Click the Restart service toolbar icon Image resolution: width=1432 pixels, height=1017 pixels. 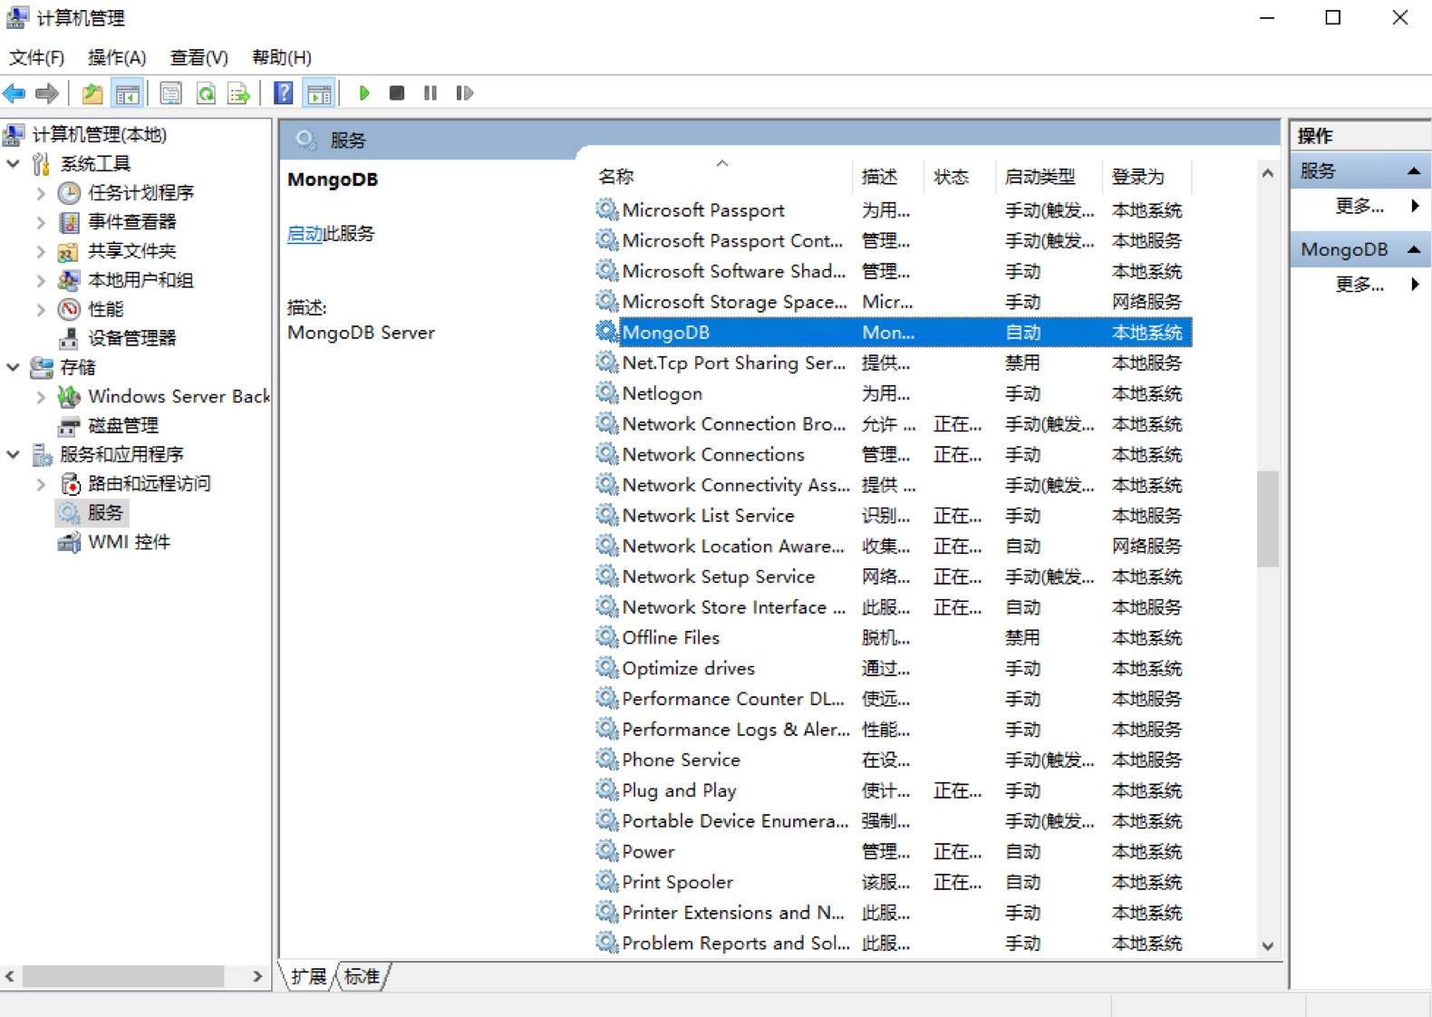pyautogui.click(x=464, y=92)
